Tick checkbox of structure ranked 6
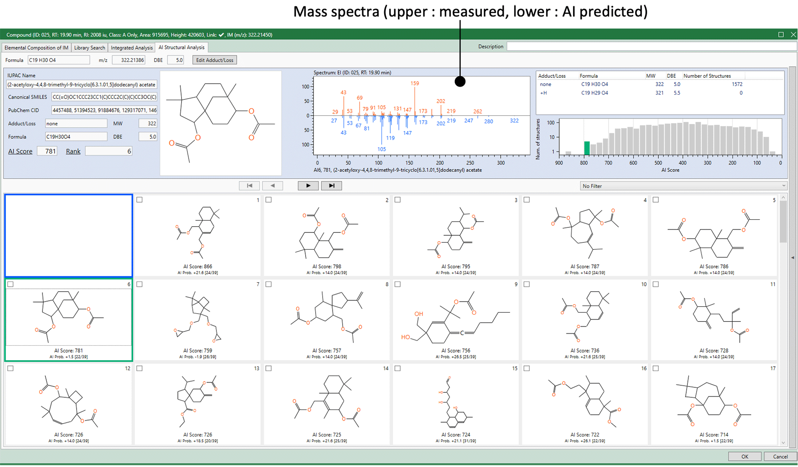This screenshot has height=467, width=798. click(x=11, y=285)
